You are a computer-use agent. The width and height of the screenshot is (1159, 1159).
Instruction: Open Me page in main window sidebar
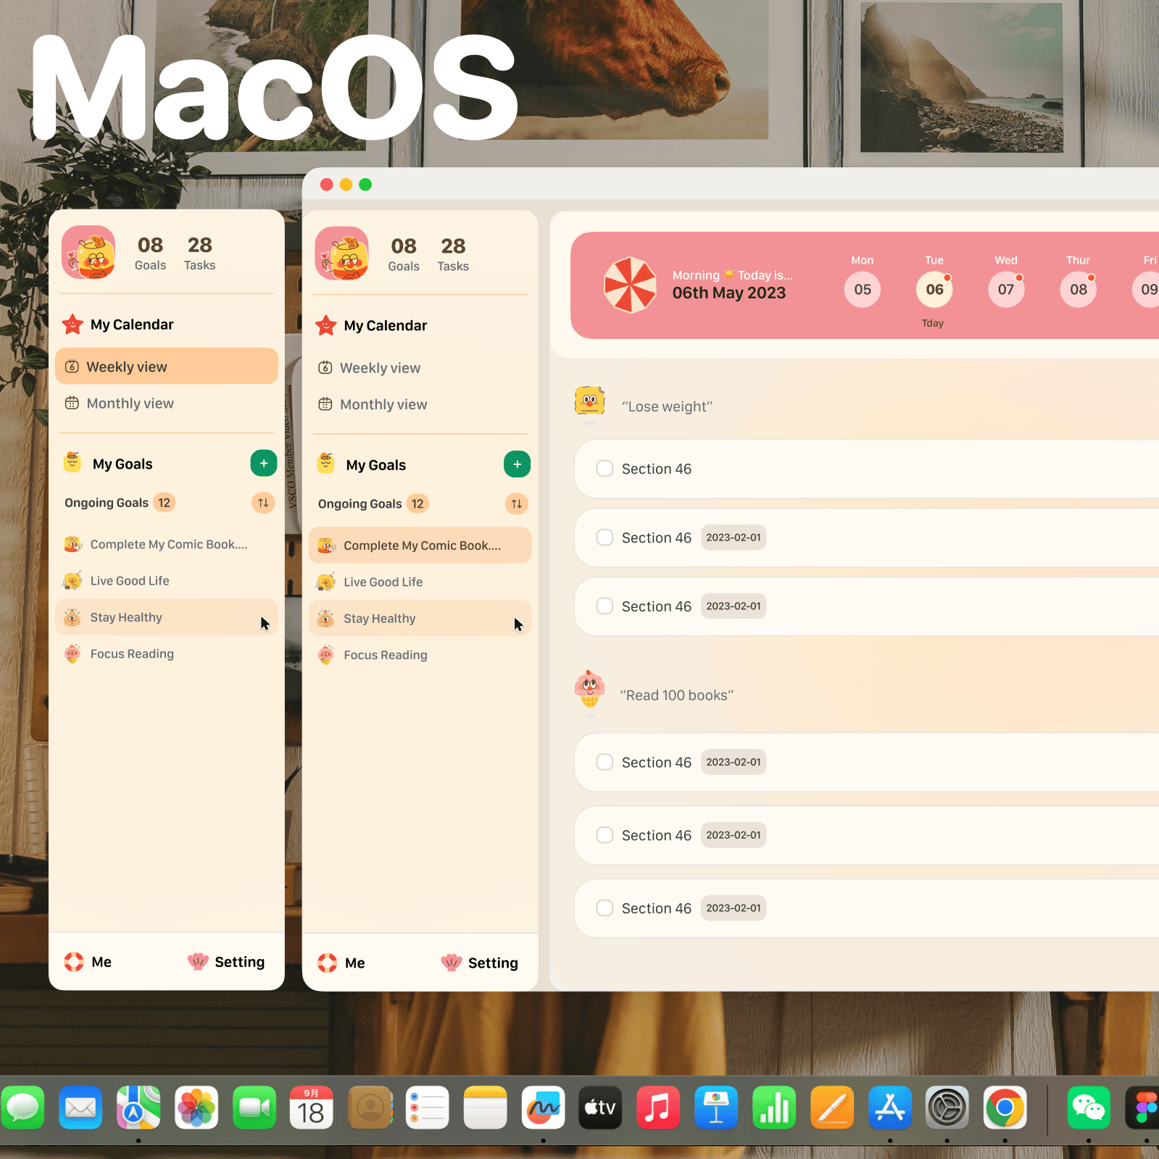click(x=341, y=963)
